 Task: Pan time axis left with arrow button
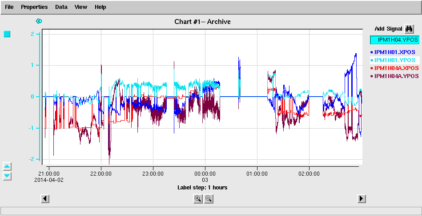tap(45, 199)
